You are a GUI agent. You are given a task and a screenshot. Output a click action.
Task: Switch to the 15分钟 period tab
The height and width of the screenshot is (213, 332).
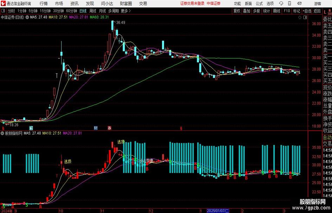45,11
